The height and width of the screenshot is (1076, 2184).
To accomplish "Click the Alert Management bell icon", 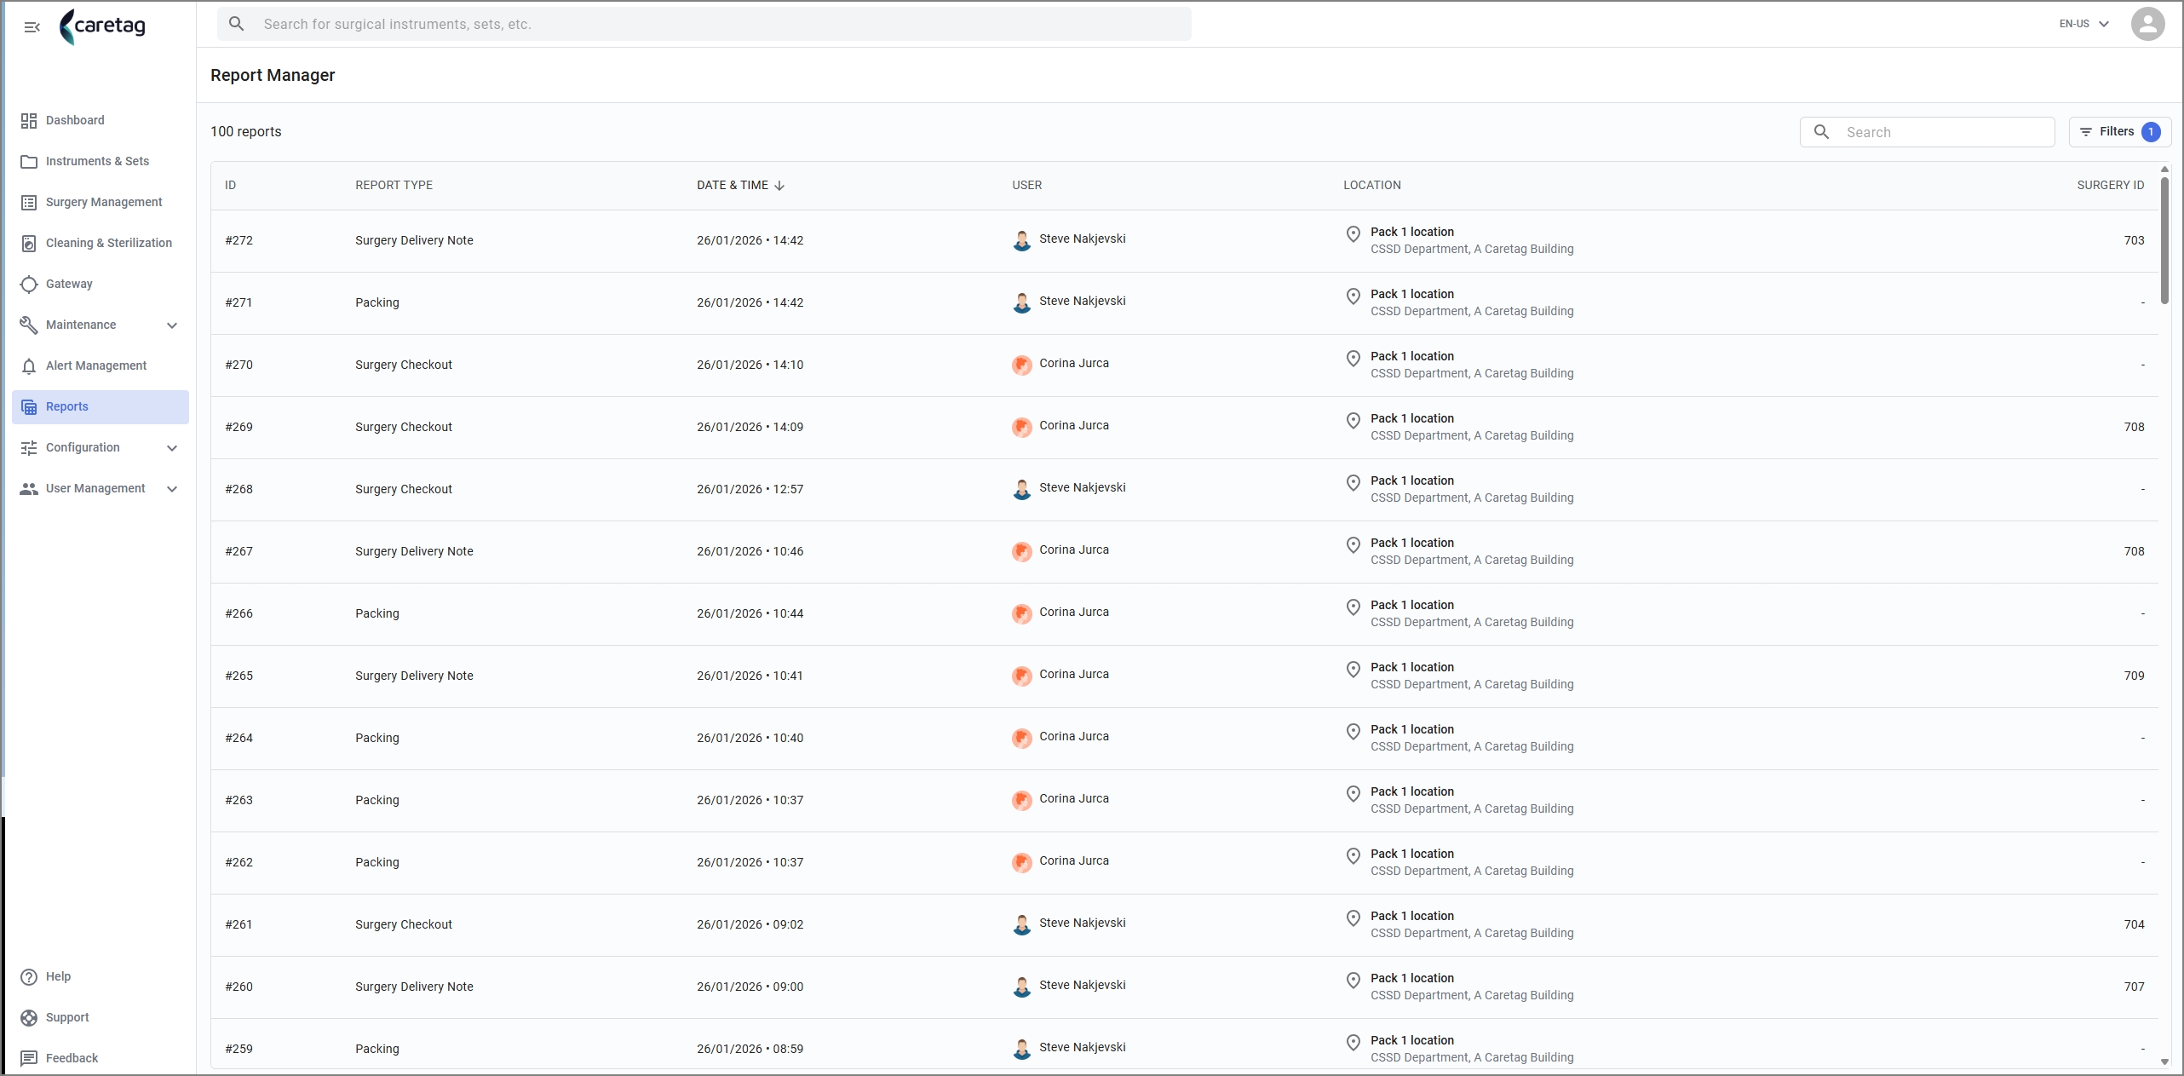I will pos(29,366).
